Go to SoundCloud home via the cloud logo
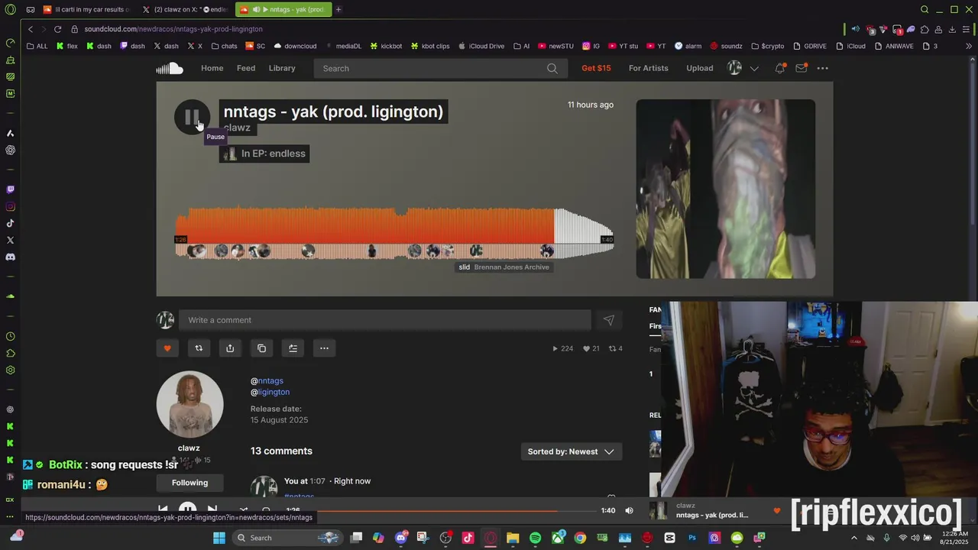The width and height of the screenshot is (978, 550). pos(170,68)
